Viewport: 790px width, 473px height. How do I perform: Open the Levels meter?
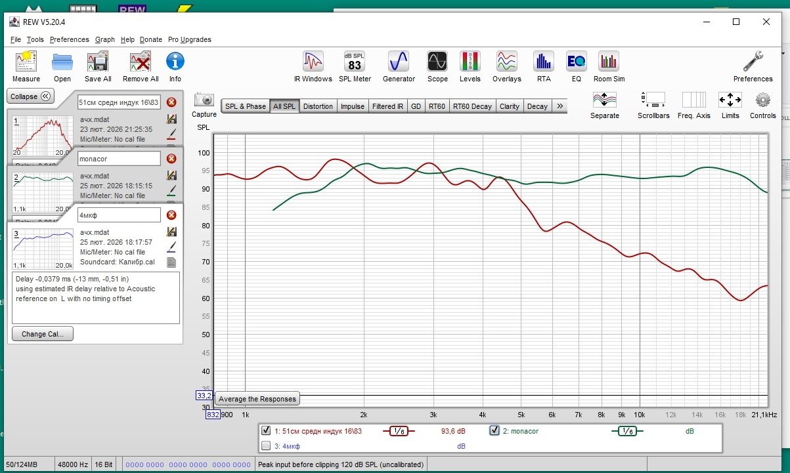point(470,67)
